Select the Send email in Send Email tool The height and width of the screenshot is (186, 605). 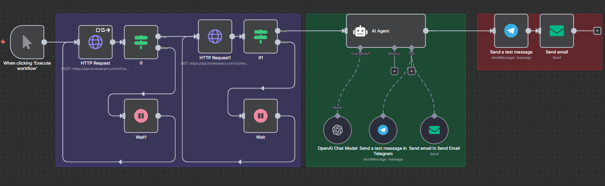434,130
